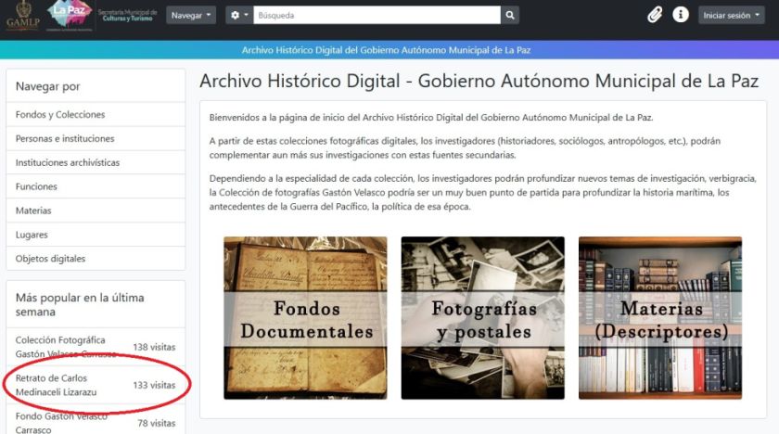Browse Instituciones archivísticas
Viewport: 779px width, 434px height.
tap(96, 163)
